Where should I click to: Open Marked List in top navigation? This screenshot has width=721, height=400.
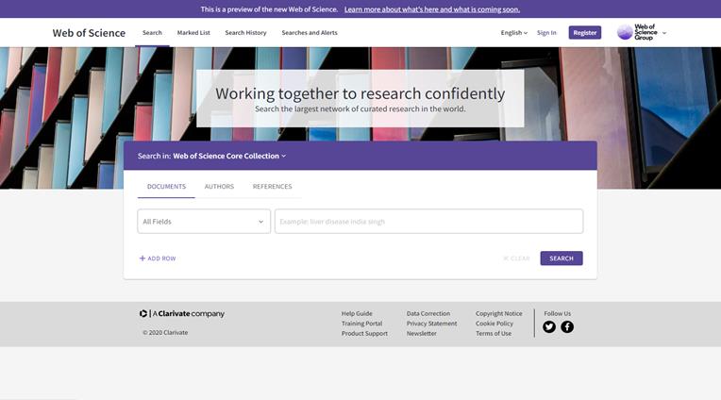pyautogui.click(x=193, y=33)
